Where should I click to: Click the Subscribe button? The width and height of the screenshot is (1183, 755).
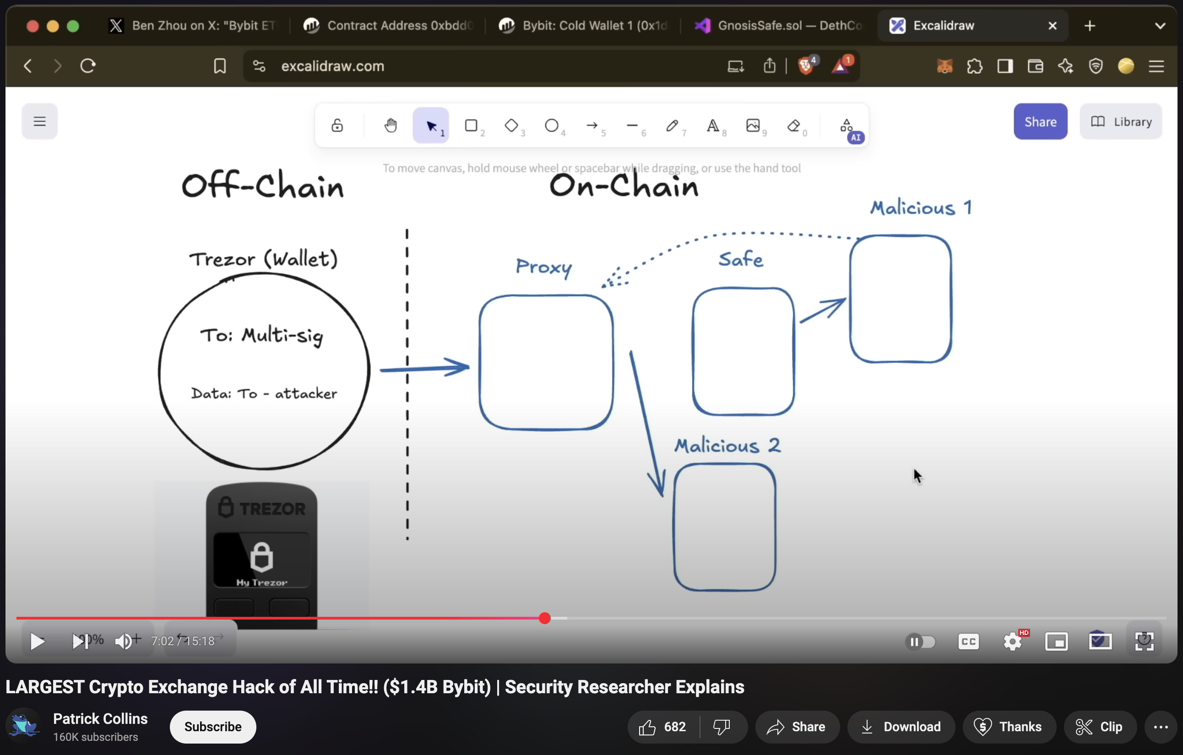tap(213, 727)
